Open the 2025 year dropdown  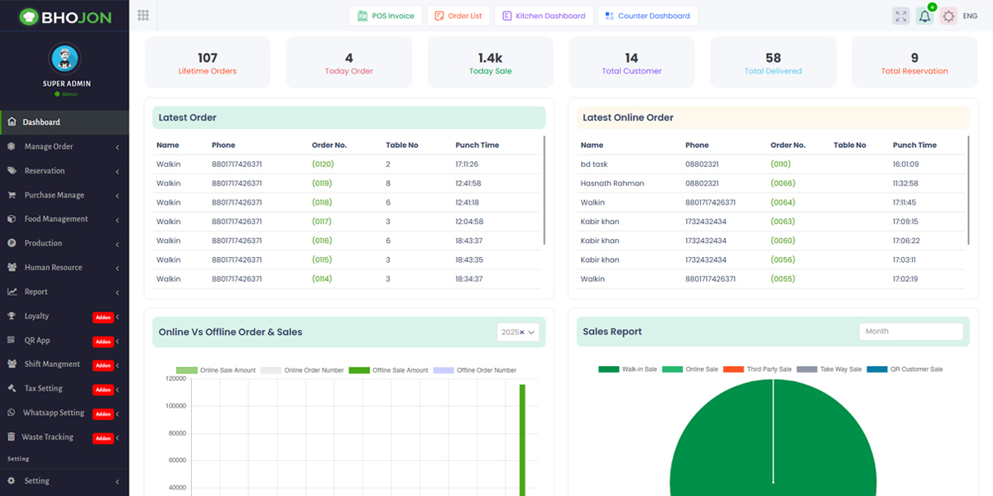pos(519,331)
